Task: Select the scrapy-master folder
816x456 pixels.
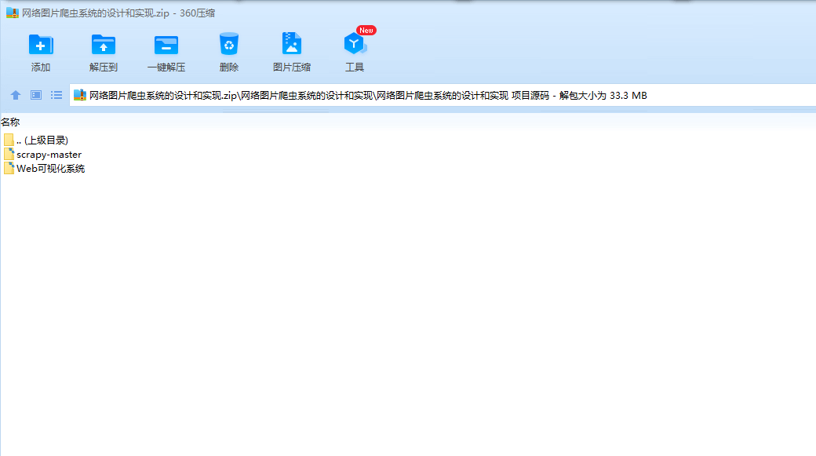Action: click(42, 155)
